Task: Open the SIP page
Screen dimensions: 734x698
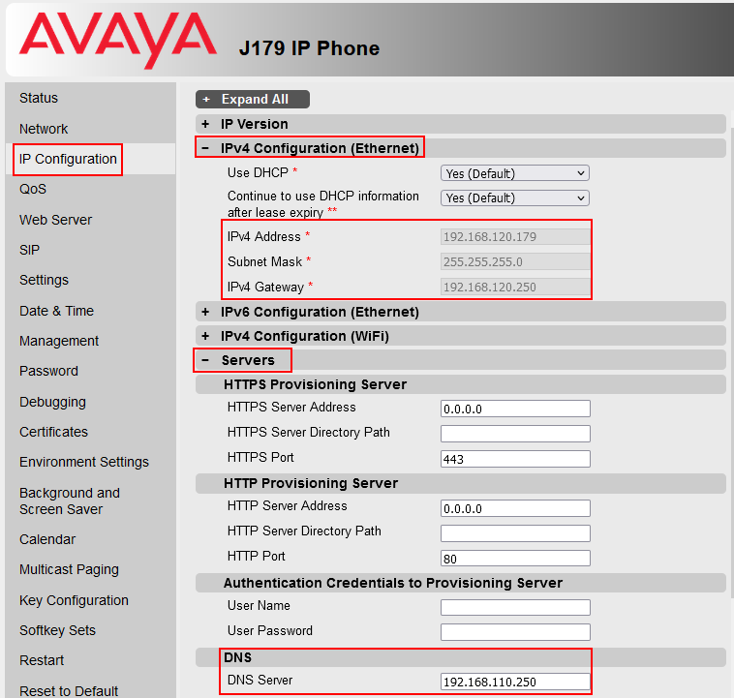Action: click(29, 250)
